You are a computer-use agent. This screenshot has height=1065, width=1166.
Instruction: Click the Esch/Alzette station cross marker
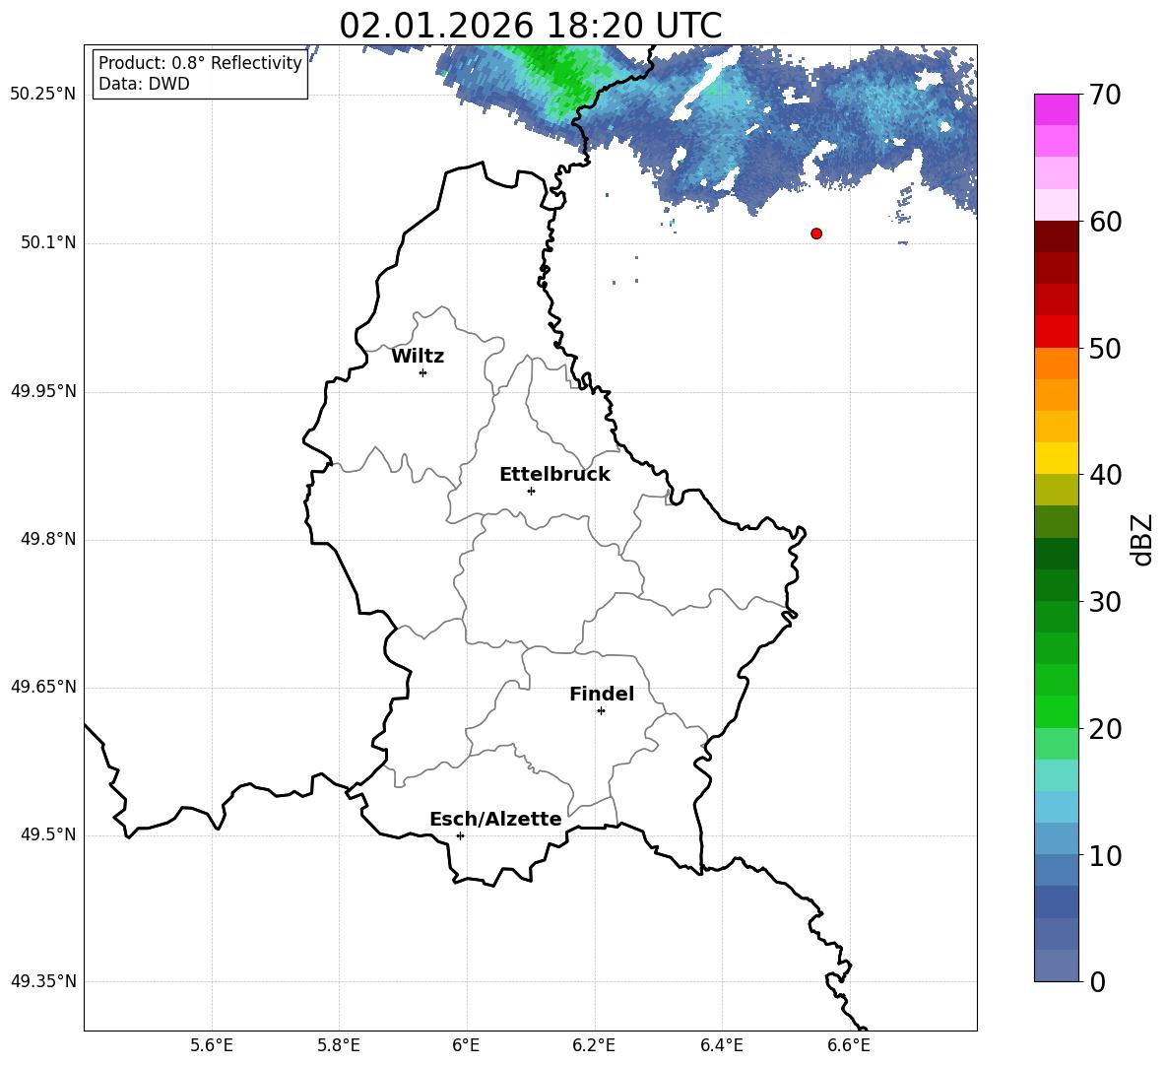point(460,835)
